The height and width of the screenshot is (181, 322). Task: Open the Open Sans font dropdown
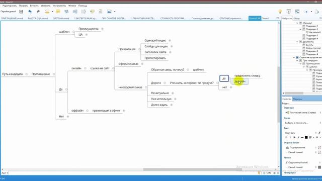(301, 133)
